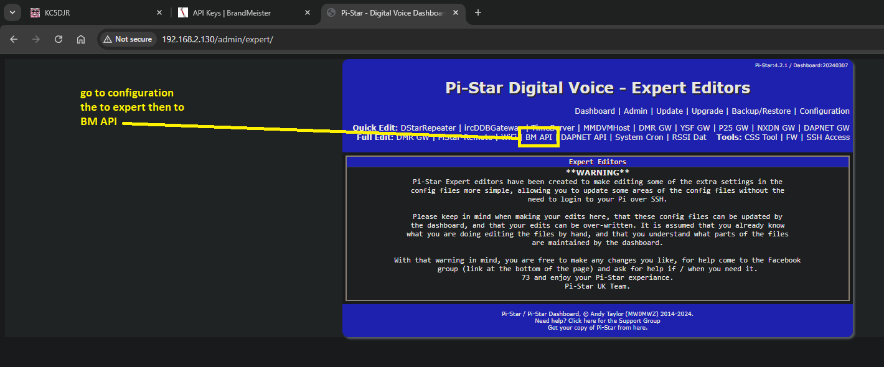The height and width of the screenshot is (367, 884).
Task: Click the Pi-Star Digital Voice - Expert Editors heading
Action: point(598,88)
